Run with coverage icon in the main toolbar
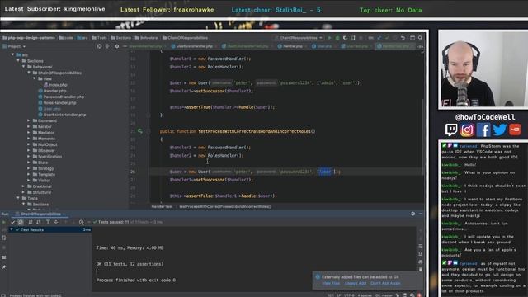This screenshot has width=528, height=297. click(345, 38)
